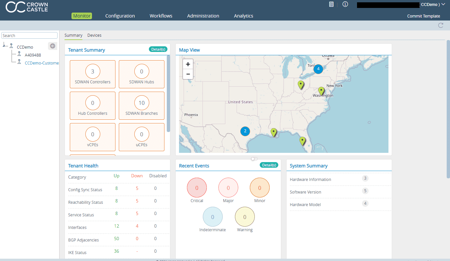Open the document list icon in header
This screenshot has width=450, height=261.
[331, 4]
